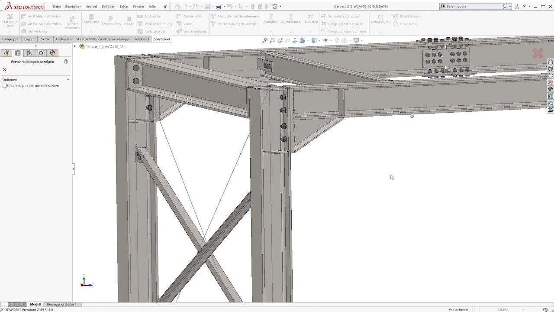Click the Print icon
This screenshot has height=312, width=554.
(x=219, y=6)
